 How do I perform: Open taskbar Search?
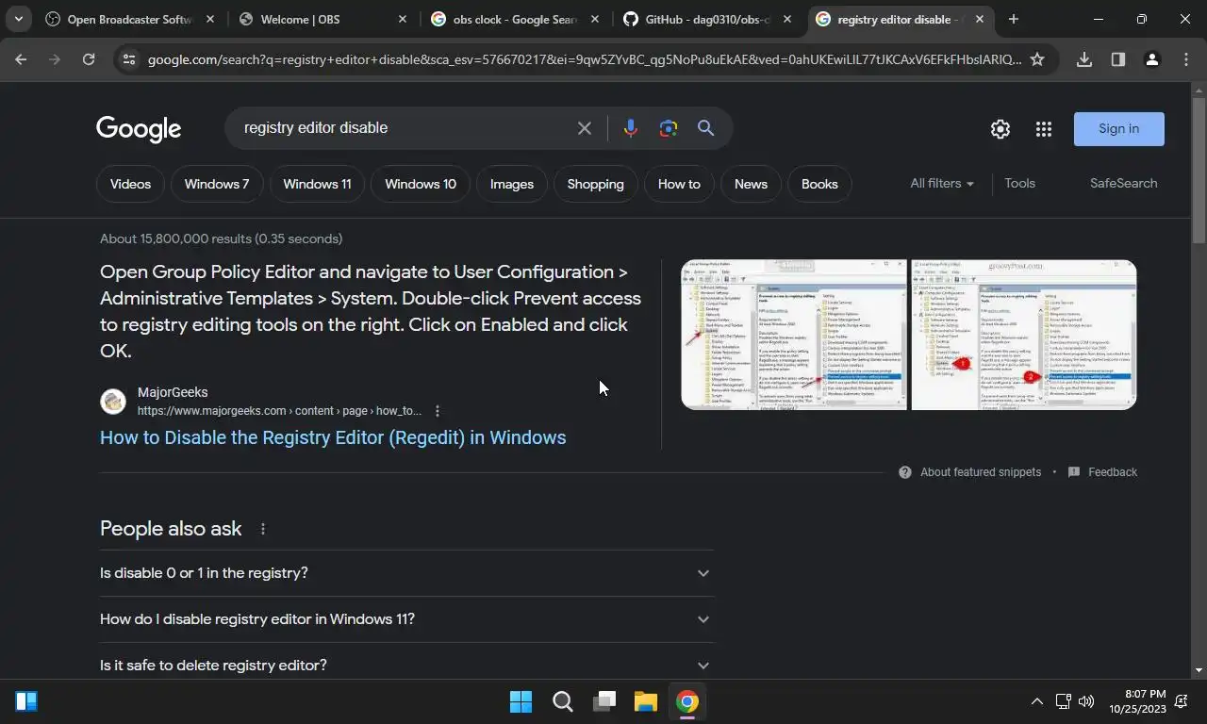point(563,701)
